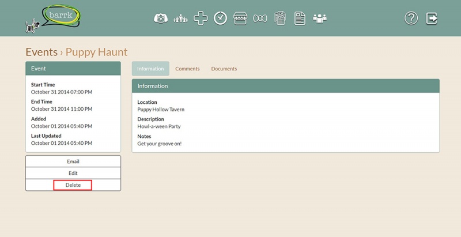Click the Last Updated label
Image resolution: width=461 pixels, height=237 pixels.
[46, 136]
